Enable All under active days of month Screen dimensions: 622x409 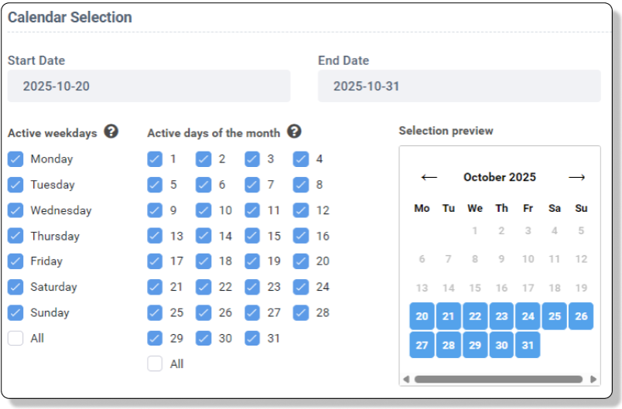pyautogui.click(x=155, y=363)
